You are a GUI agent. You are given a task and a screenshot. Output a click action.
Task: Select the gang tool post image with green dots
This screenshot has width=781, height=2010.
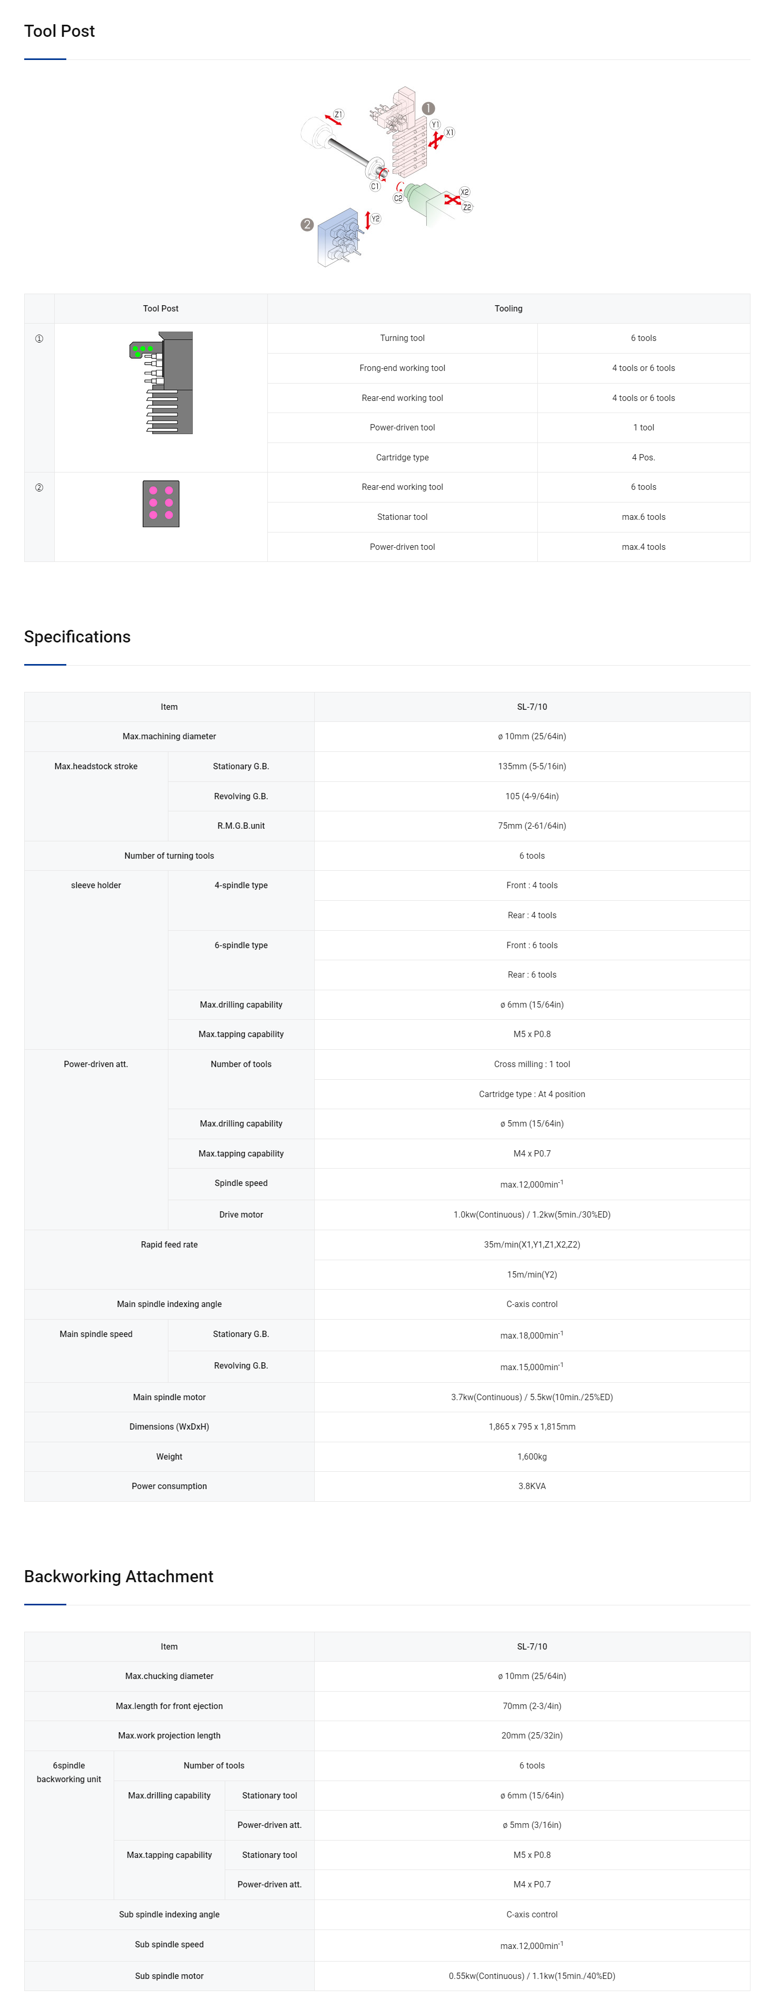coord(162,383)
